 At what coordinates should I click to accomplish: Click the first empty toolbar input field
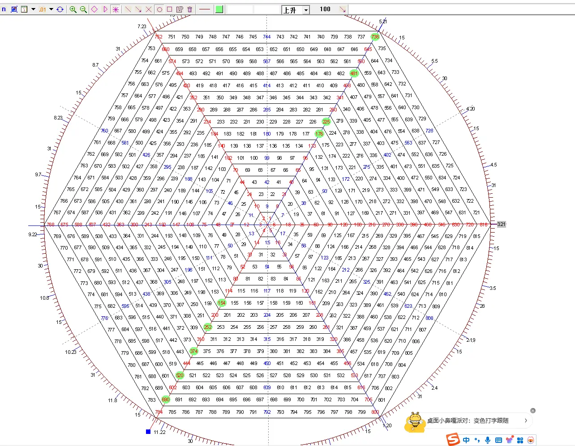[240, 9]
